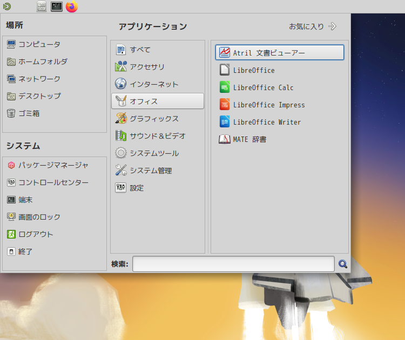Select サウンド＆ビデオ category
Screen dimensions: 405x340
[158, 136]
